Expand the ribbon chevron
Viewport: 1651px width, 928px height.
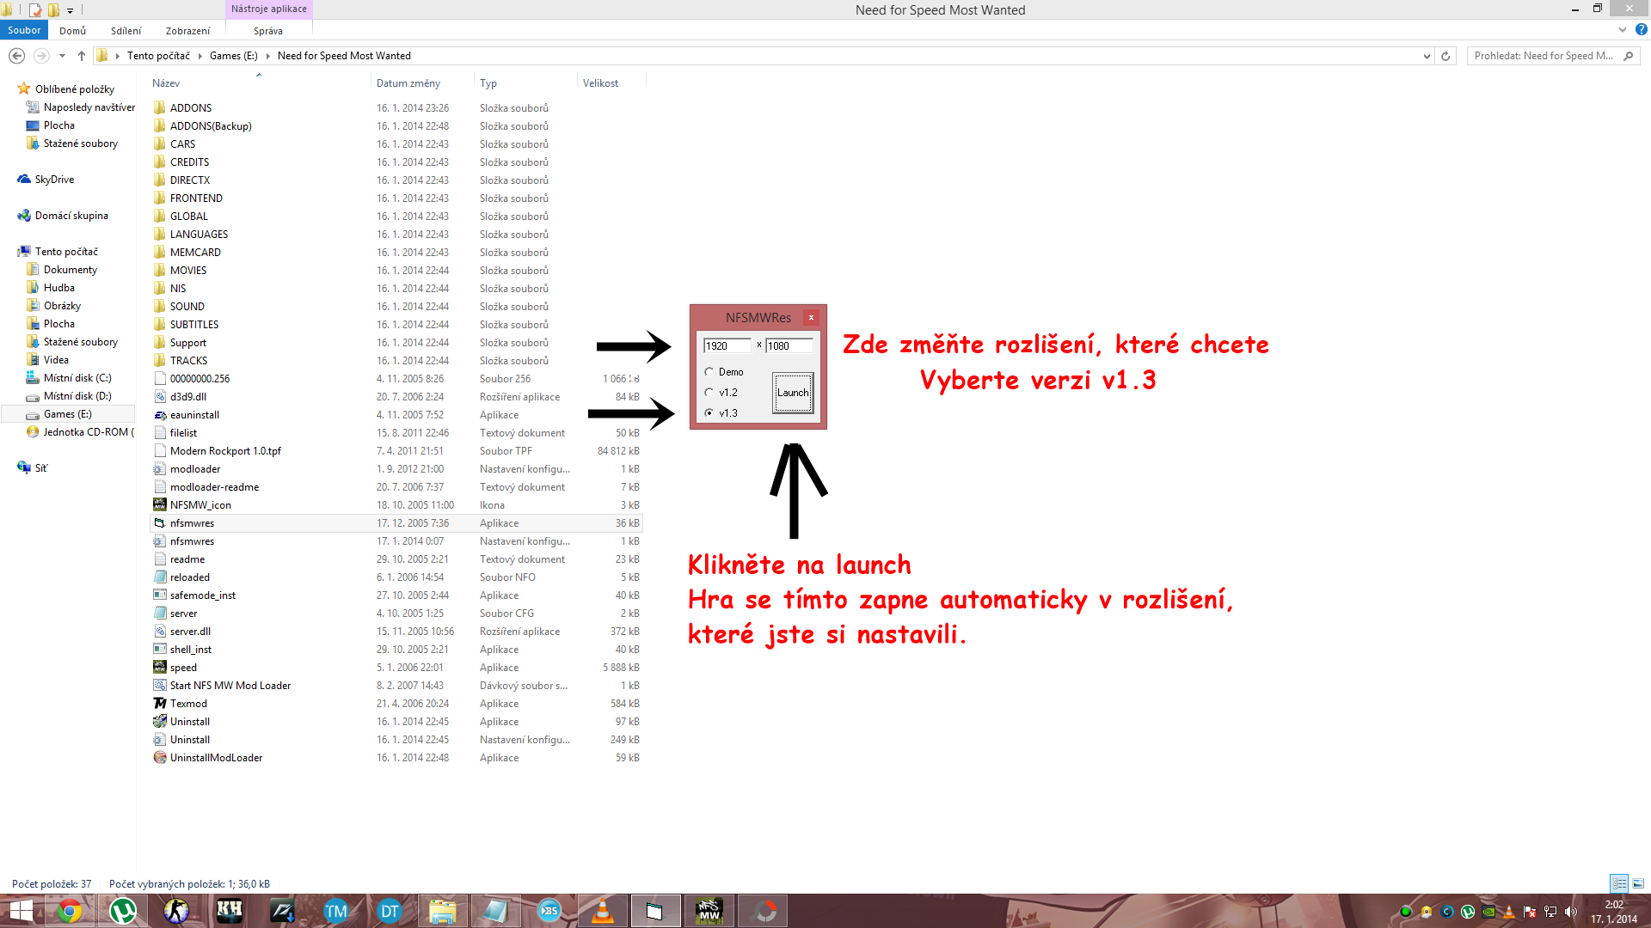pos(1623,29)
